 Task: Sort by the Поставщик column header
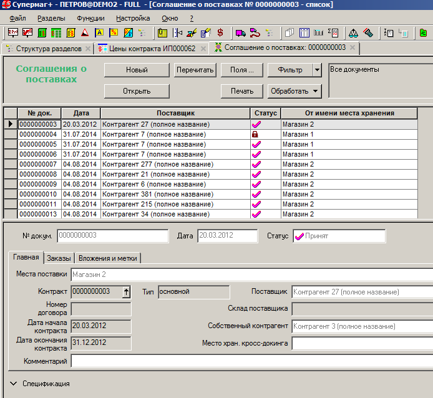click(175, 114)
